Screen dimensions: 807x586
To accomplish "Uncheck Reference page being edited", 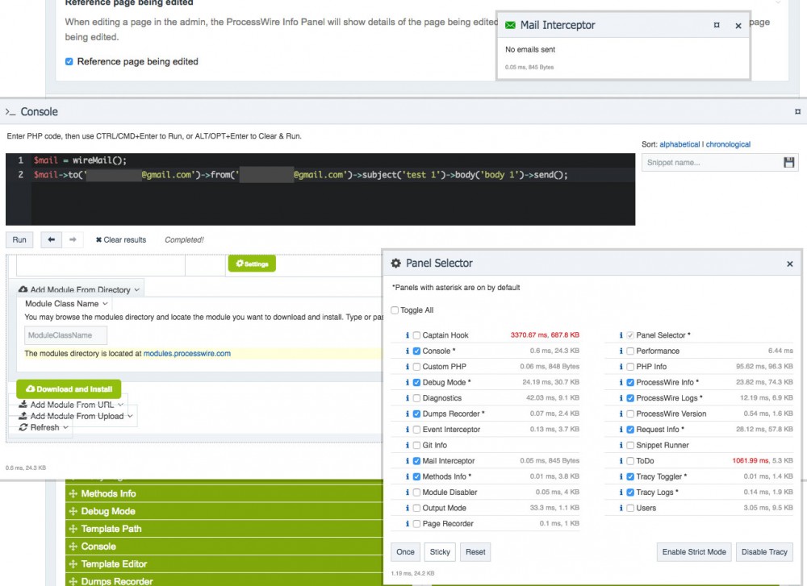I will pos(69,61).
